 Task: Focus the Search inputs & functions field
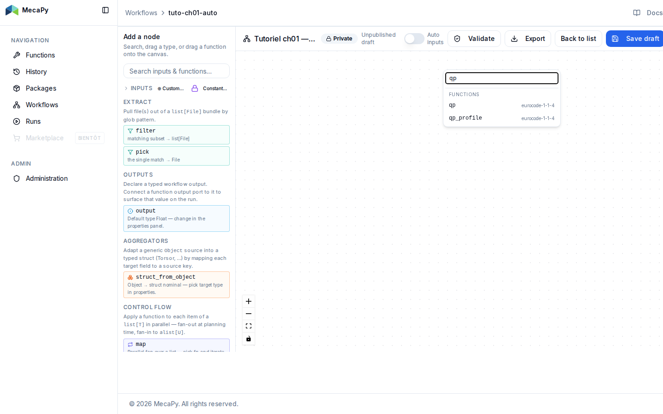pos(176,71)
